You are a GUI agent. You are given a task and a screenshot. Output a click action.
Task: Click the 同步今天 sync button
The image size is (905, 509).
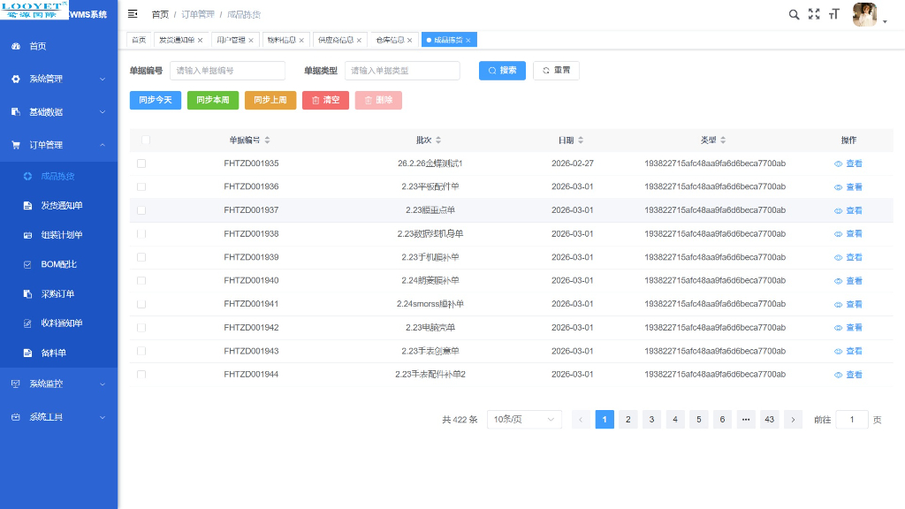coord(155,100)
